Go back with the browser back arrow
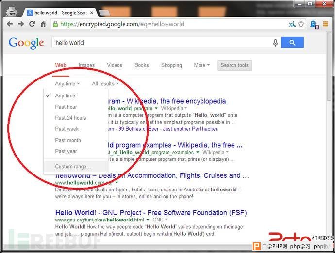Viewport: 335px width, 253px height. 10,24
